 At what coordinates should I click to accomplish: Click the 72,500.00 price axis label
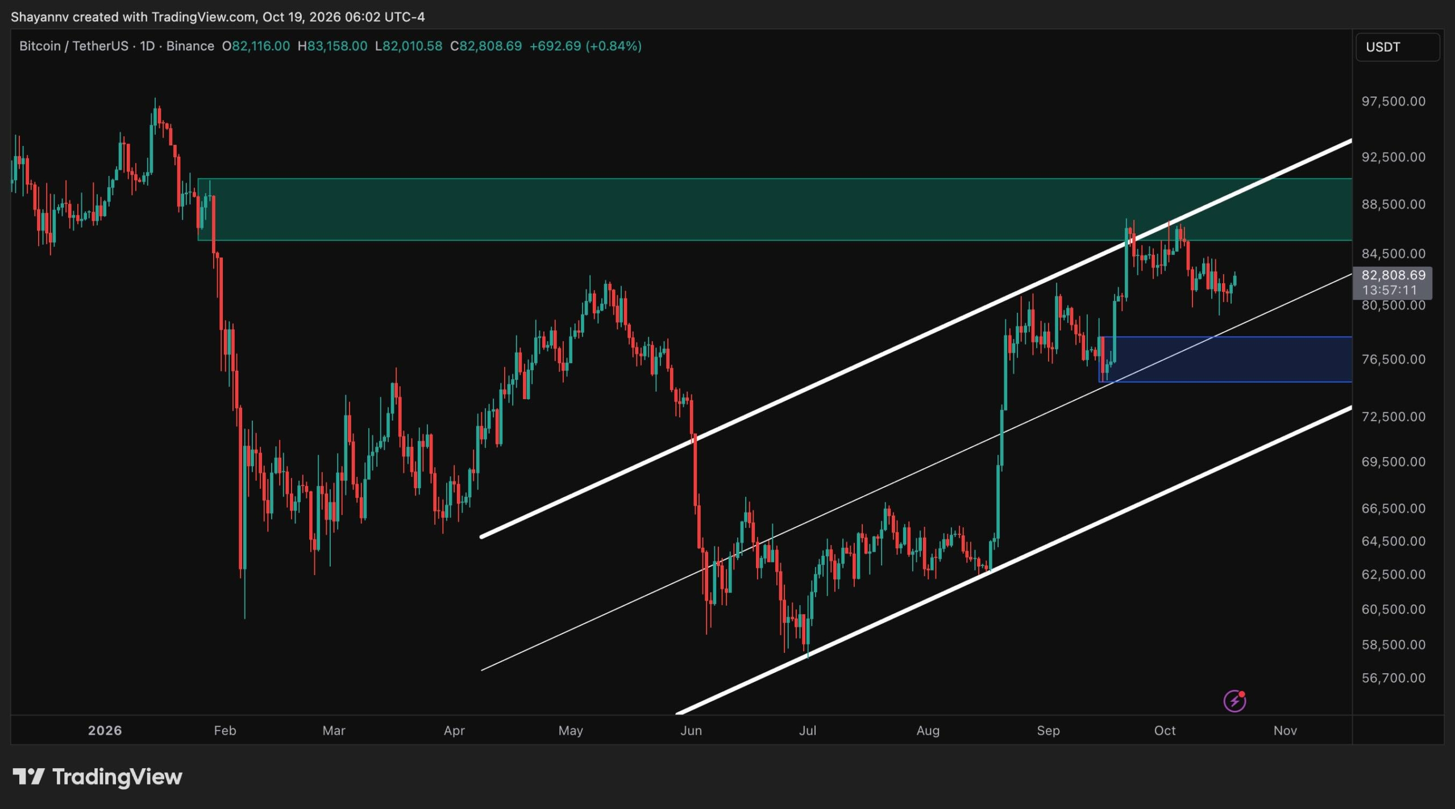[1393, 417]
